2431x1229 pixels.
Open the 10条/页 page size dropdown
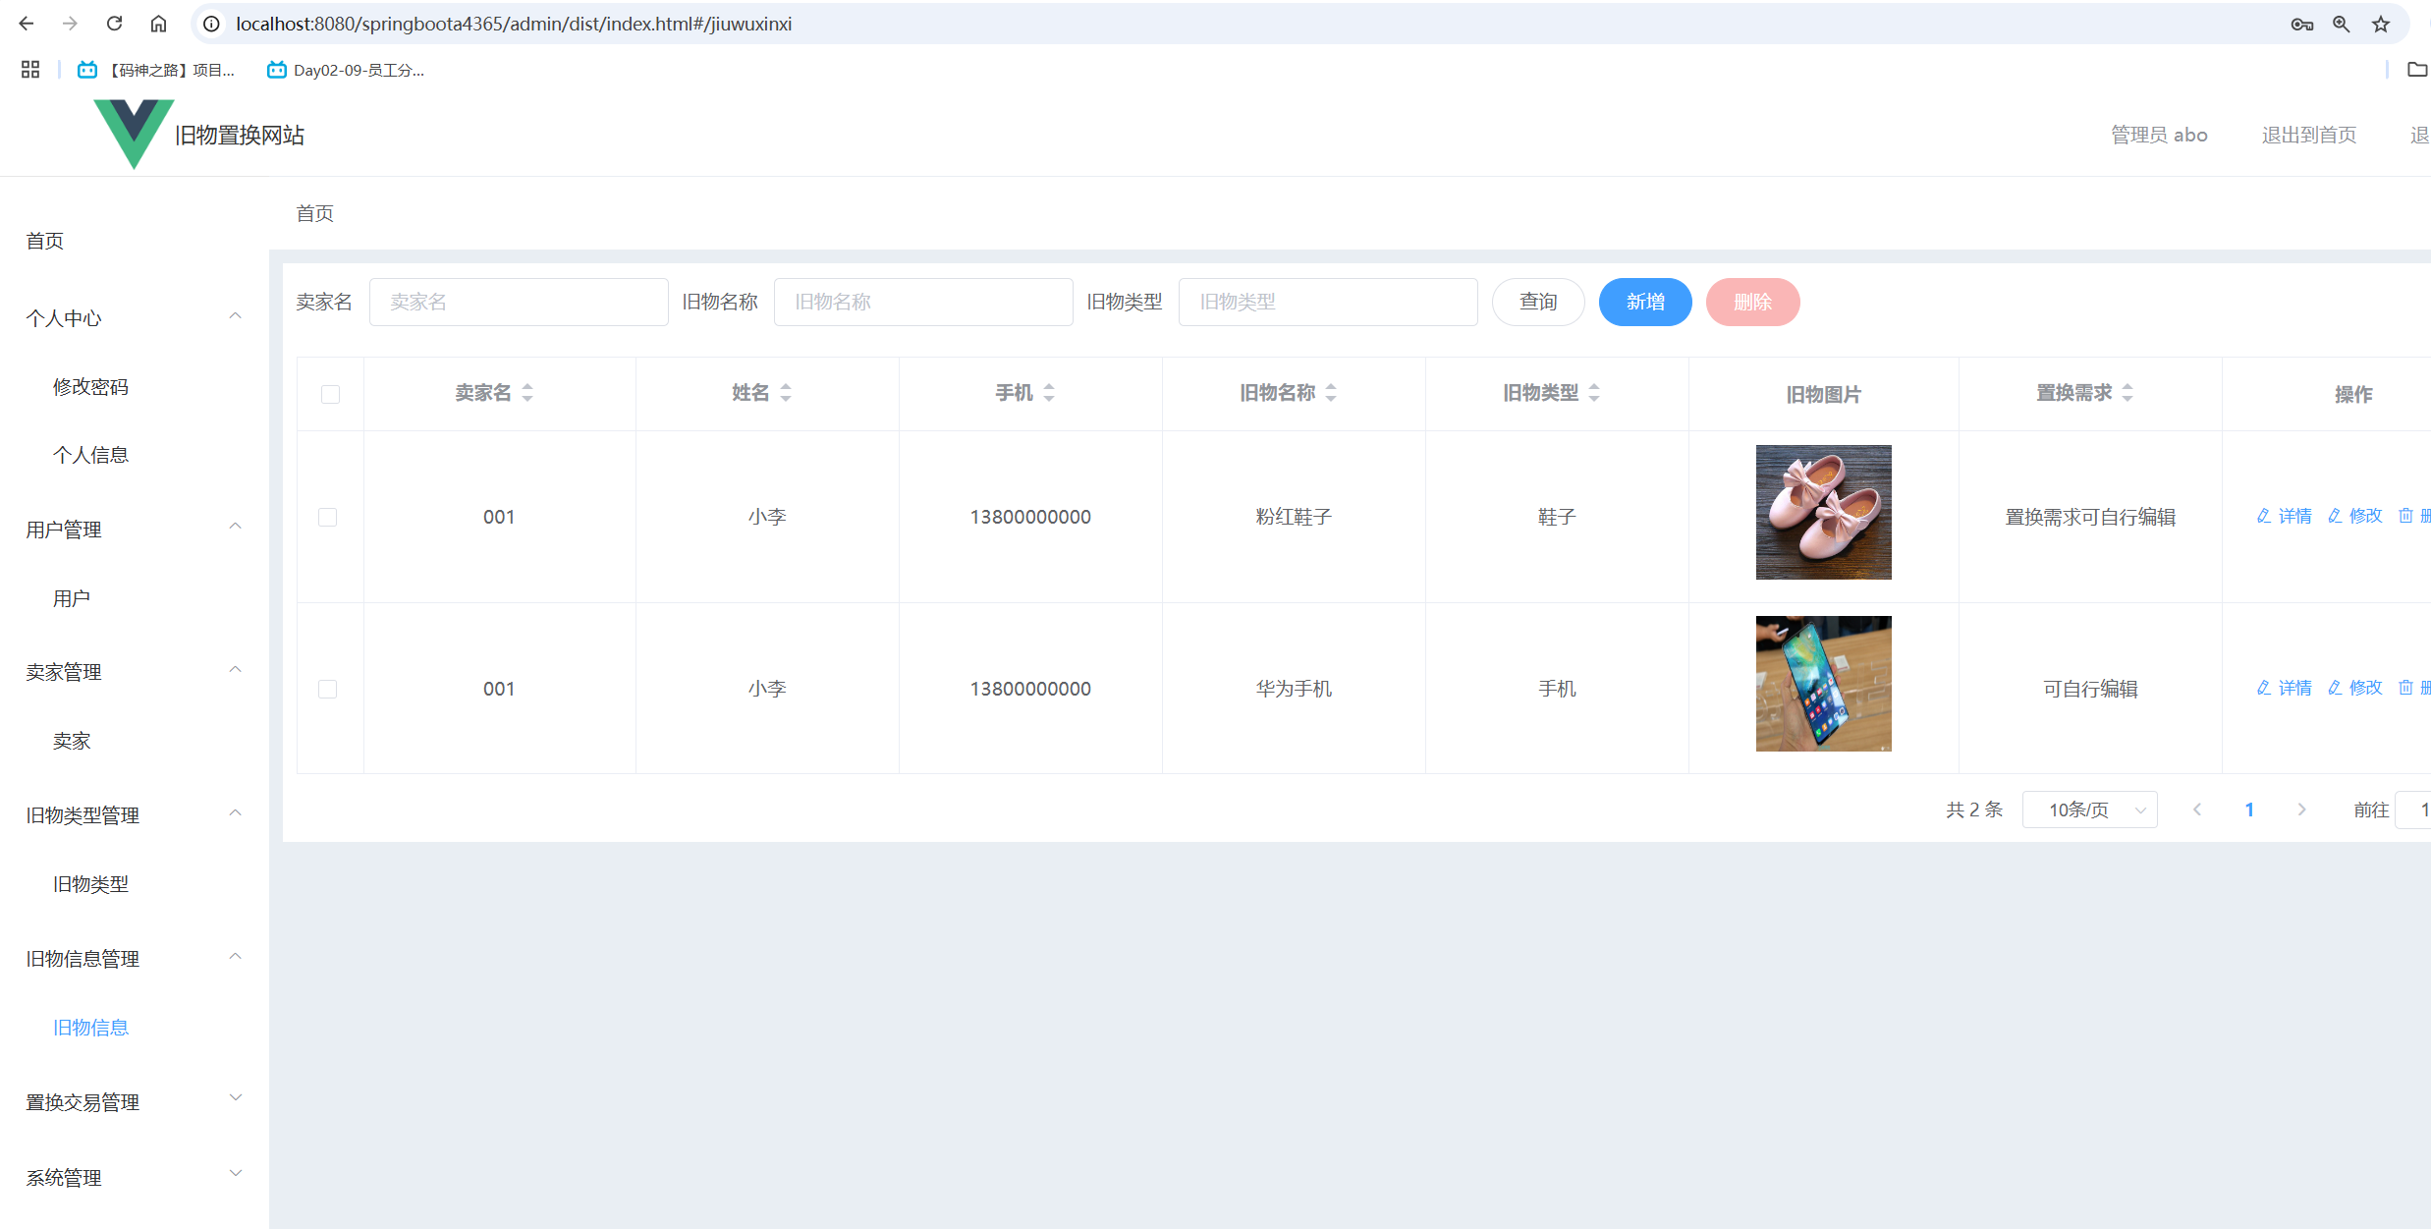pos(2089,810)
